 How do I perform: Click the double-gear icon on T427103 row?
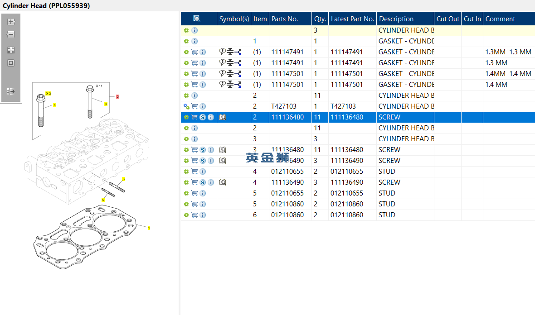[186, 106]
